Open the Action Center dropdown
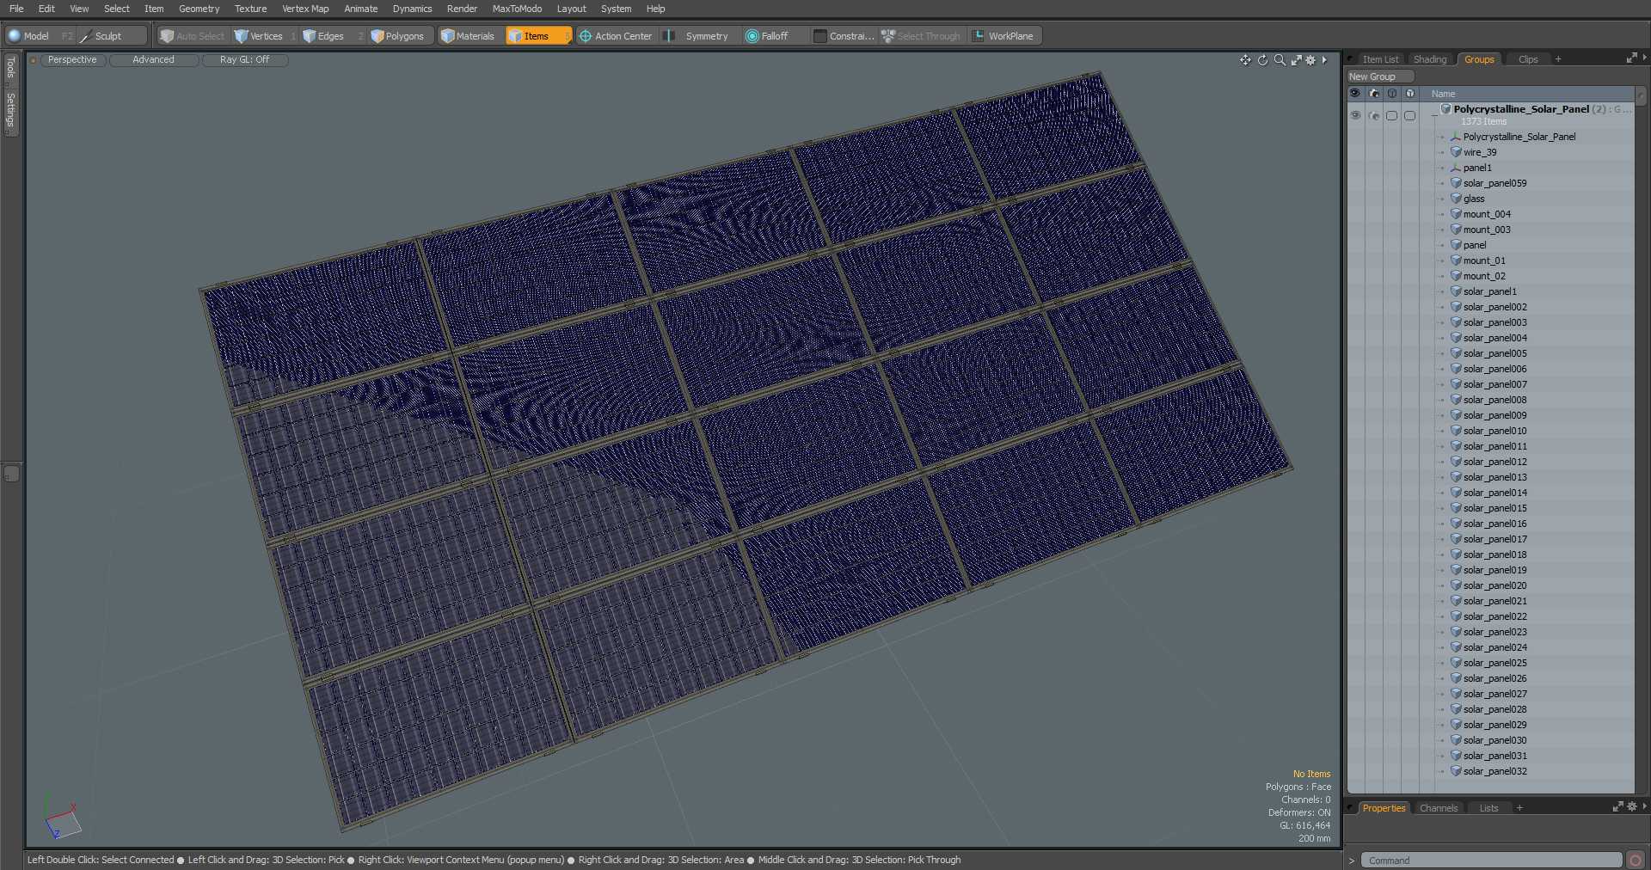1651x870 pixels. point(616,36)
